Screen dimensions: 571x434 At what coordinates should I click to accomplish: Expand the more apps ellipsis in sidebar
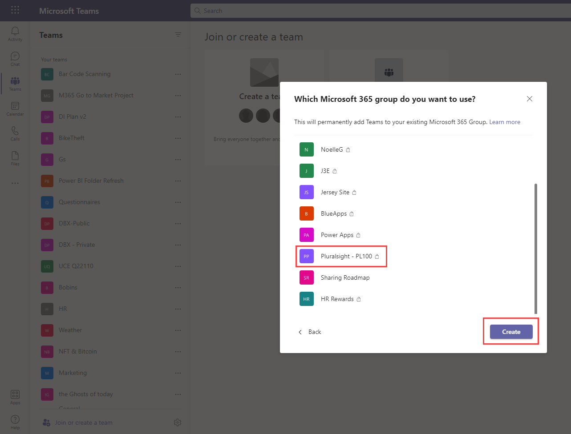[15, 183]
